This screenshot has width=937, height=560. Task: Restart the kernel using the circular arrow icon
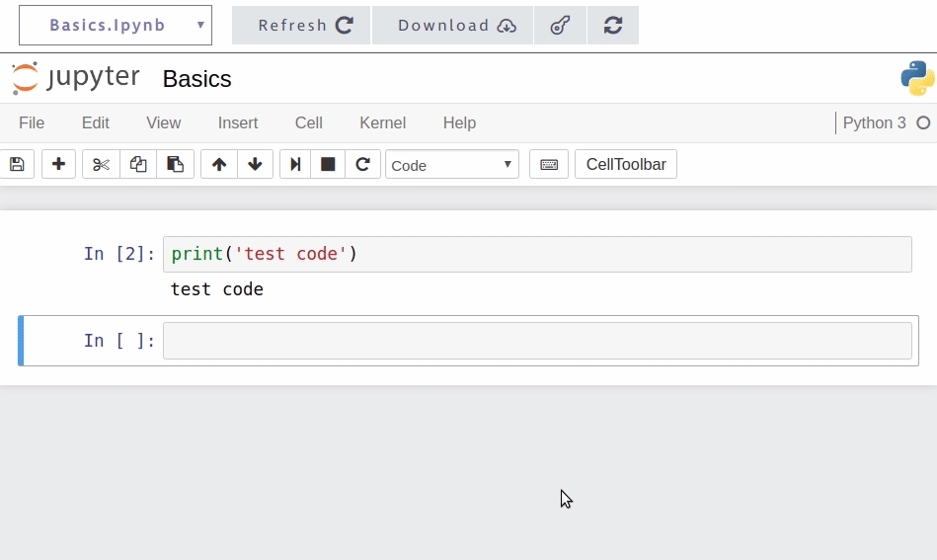(x=362, y=164)
